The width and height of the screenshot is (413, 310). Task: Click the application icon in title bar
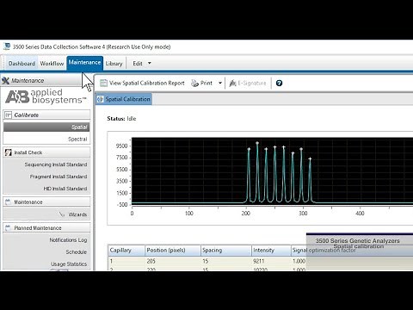coord(7,46)
